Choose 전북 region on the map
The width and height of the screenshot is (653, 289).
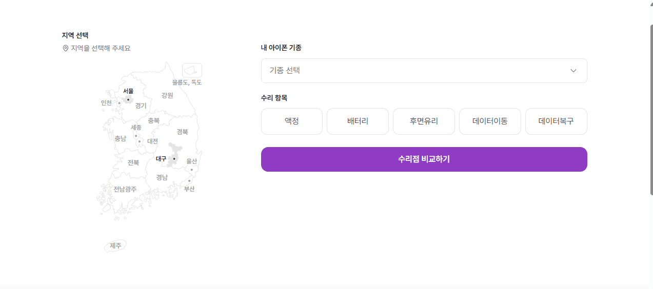coord(133,162)
